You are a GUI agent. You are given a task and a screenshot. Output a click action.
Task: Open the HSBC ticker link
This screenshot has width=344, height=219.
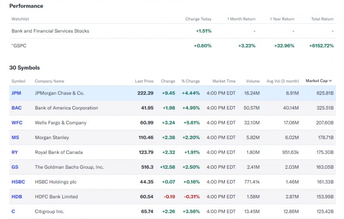coord(18,182)
